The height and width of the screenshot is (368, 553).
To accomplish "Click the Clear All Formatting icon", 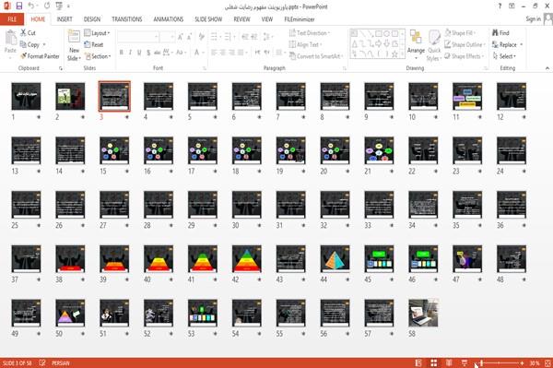I will tap(201, 37).
